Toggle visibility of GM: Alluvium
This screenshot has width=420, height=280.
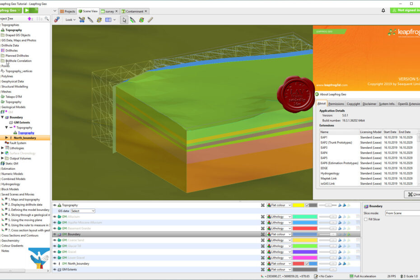coord(55,217)
